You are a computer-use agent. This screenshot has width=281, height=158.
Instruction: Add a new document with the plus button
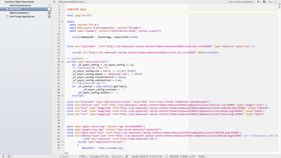(3, 156)
